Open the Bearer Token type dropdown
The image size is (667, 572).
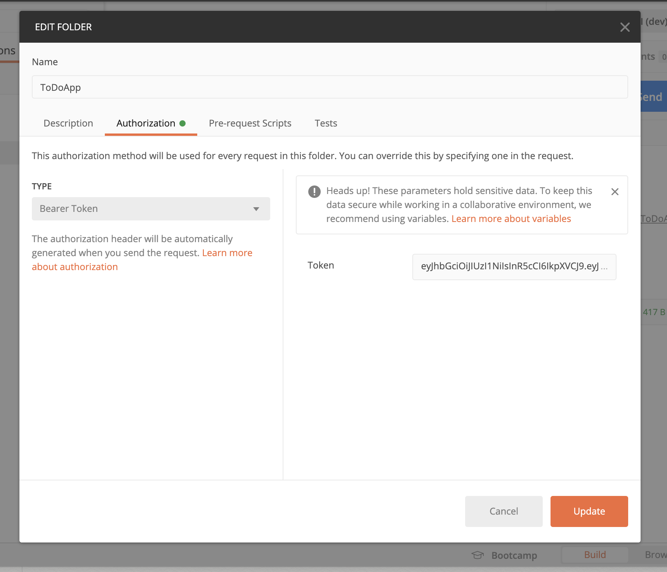[151, 209]
